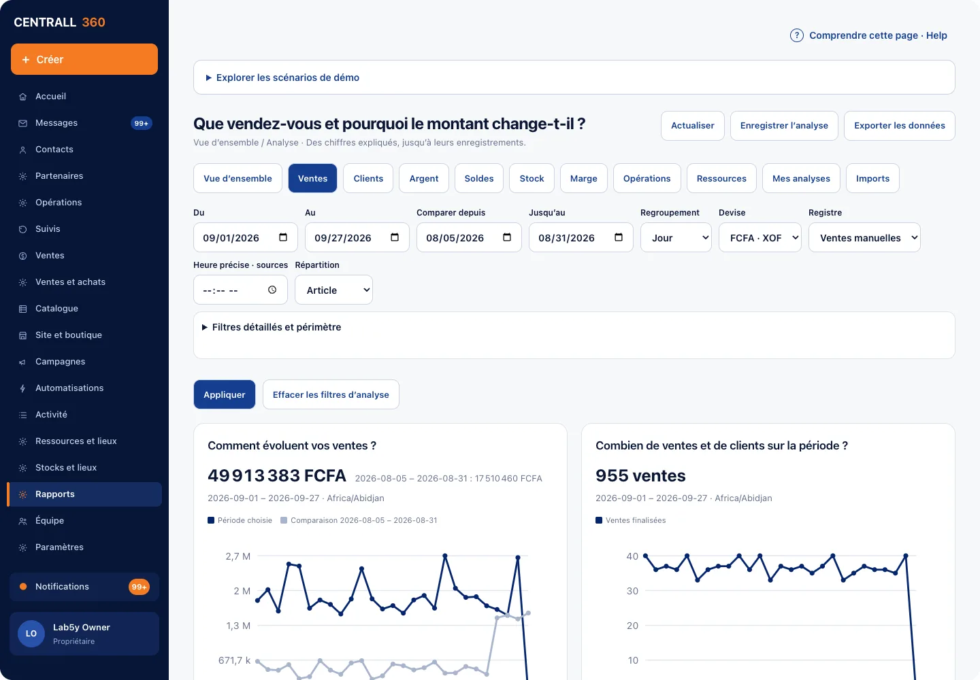
Task: Open the Marge tab
Action: [x=584, y=178]
